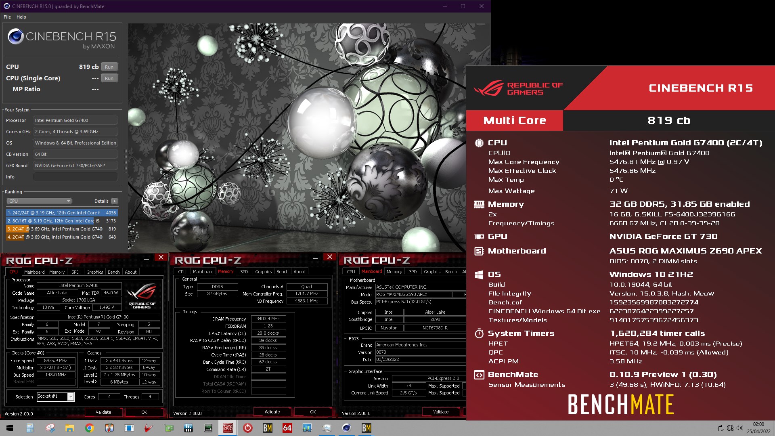Open the blue bar-chart taskbar icon
The width and height of the screenshot is (775, 436).
(189, 428)
